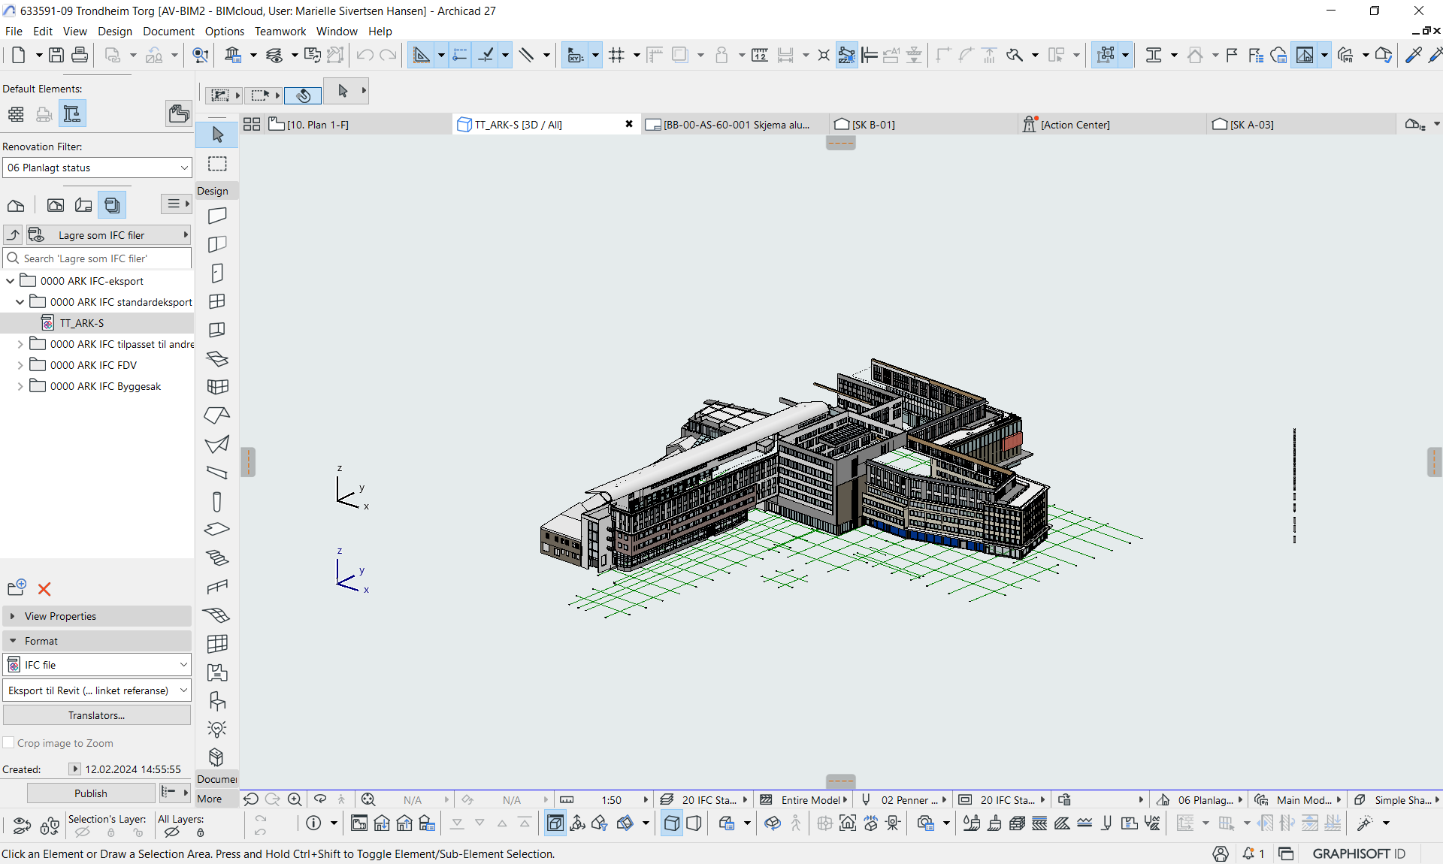The height and width of the screenshot is (864, 1443).
Task: Click the Publish button
Action: pyautogui.click(x=90, y=793)
